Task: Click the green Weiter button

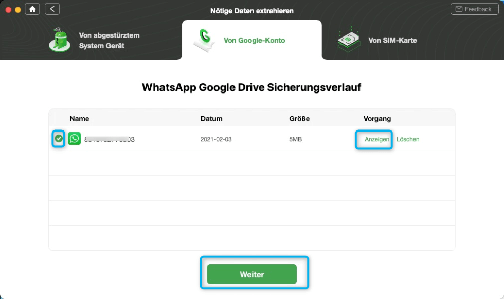Action: tap(251, 274)
